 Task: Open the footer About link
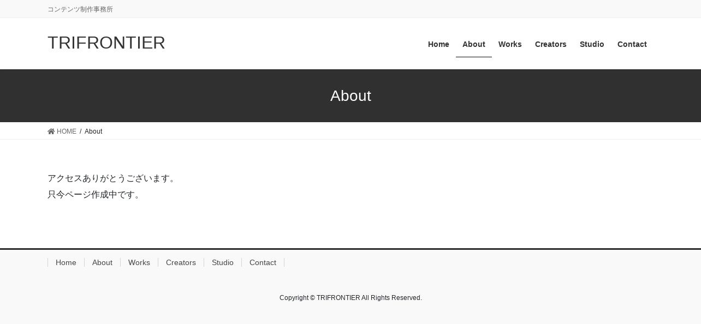pyautogui.click(x=102, y=262)
